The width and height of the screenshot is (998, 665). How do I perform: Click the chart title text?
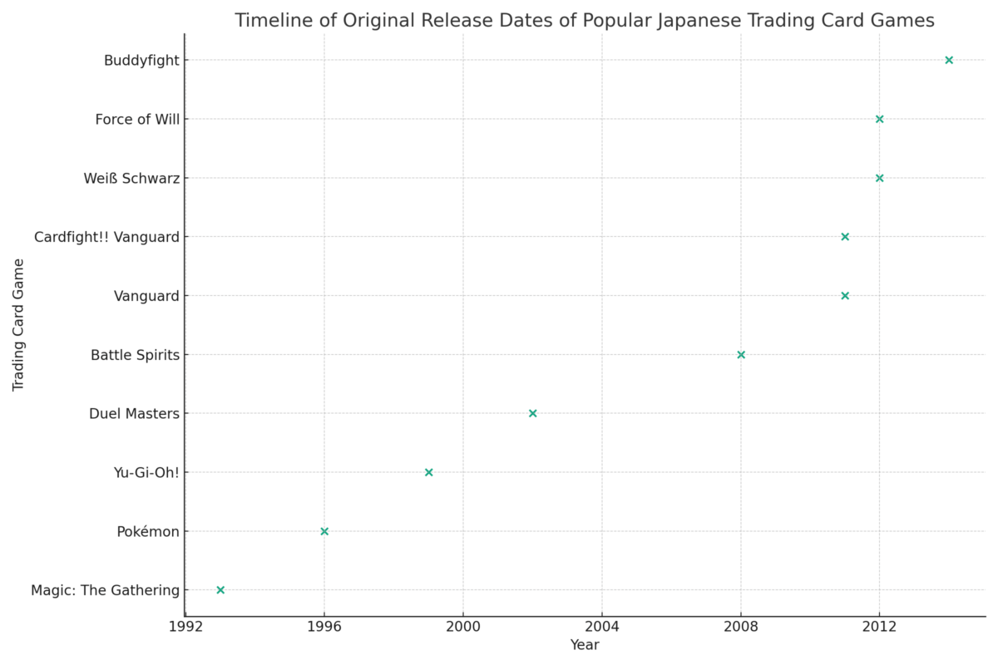[x=585, y=20]
